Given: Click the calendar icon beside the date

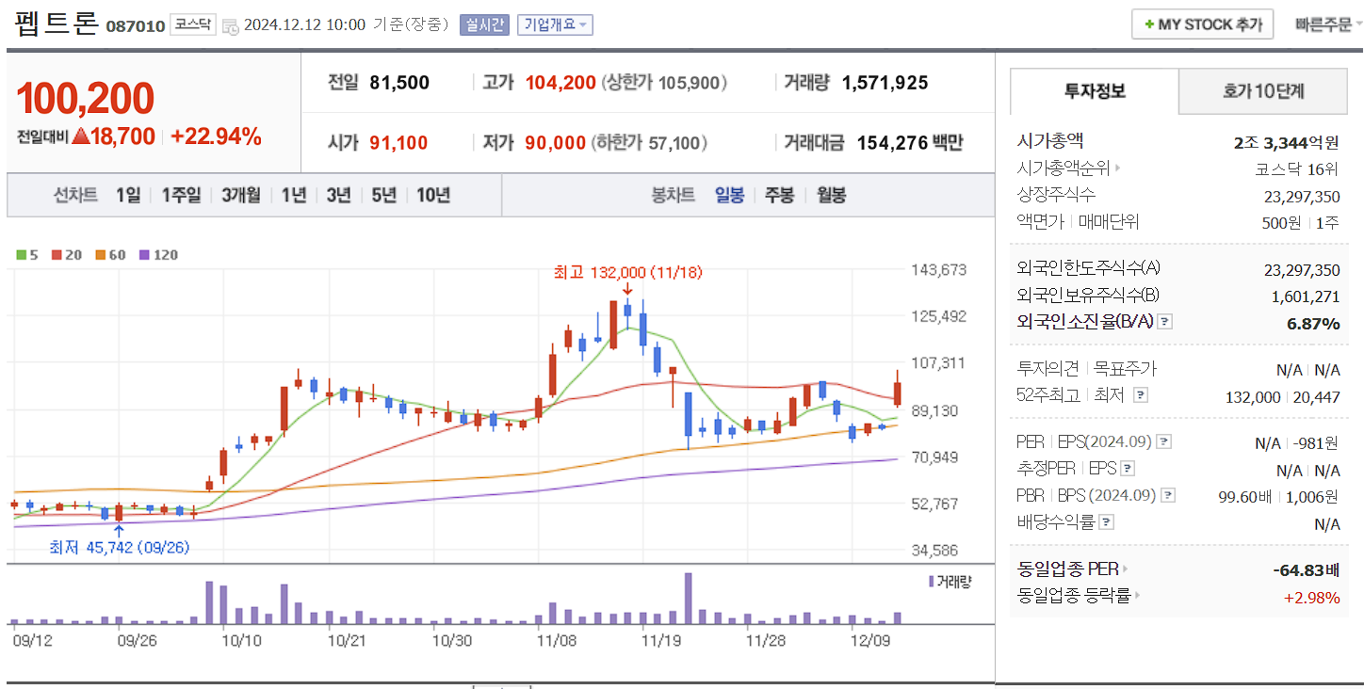Looking at the screenshot, I should coord(231,25).
